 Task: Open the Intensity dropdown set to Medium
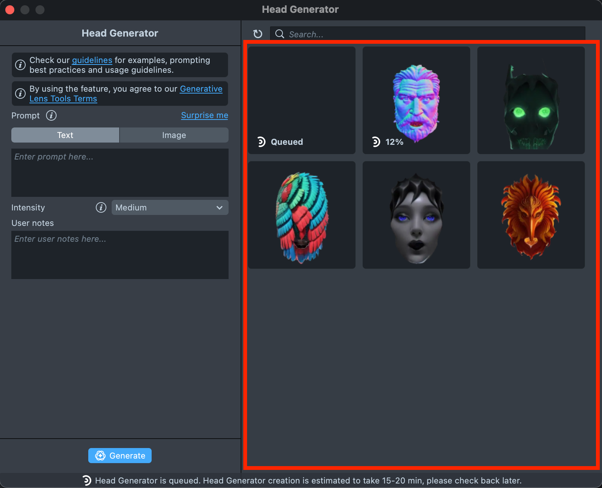[x=170, y=207]
